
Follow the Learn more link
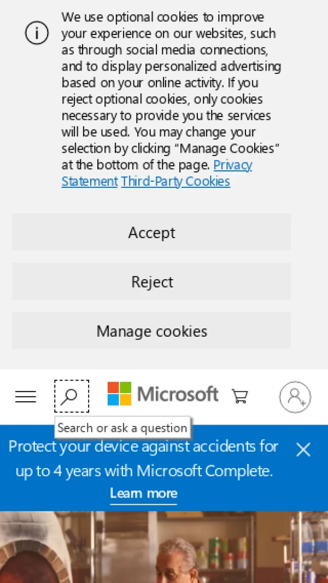[x=144, y=493]
